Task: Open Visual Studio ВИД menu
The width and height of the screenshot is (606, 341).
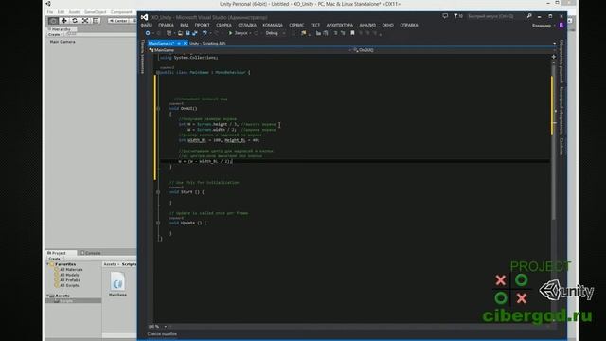Action: (x=185, y=26)
